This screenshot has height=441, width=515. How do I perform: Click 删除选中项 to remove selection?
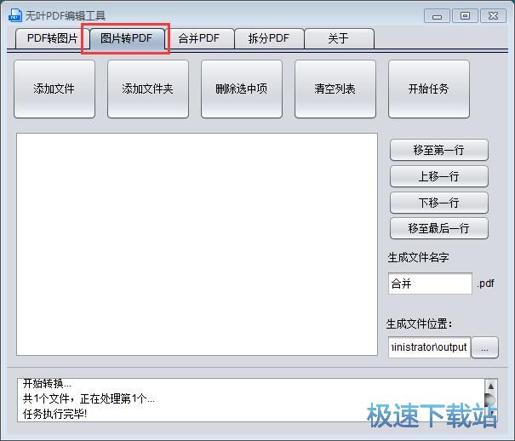pos(242,89)
